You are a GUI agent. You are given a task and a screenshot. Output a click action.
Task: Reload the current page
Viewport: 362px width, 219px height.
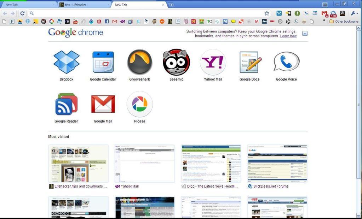(22, 13)
